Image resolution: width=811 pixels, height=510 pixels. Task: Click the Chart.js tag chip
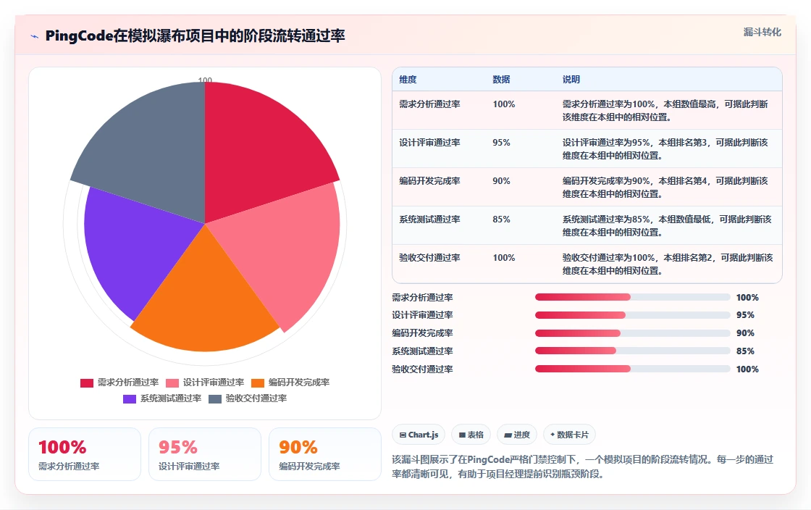[x=419, y=435]
